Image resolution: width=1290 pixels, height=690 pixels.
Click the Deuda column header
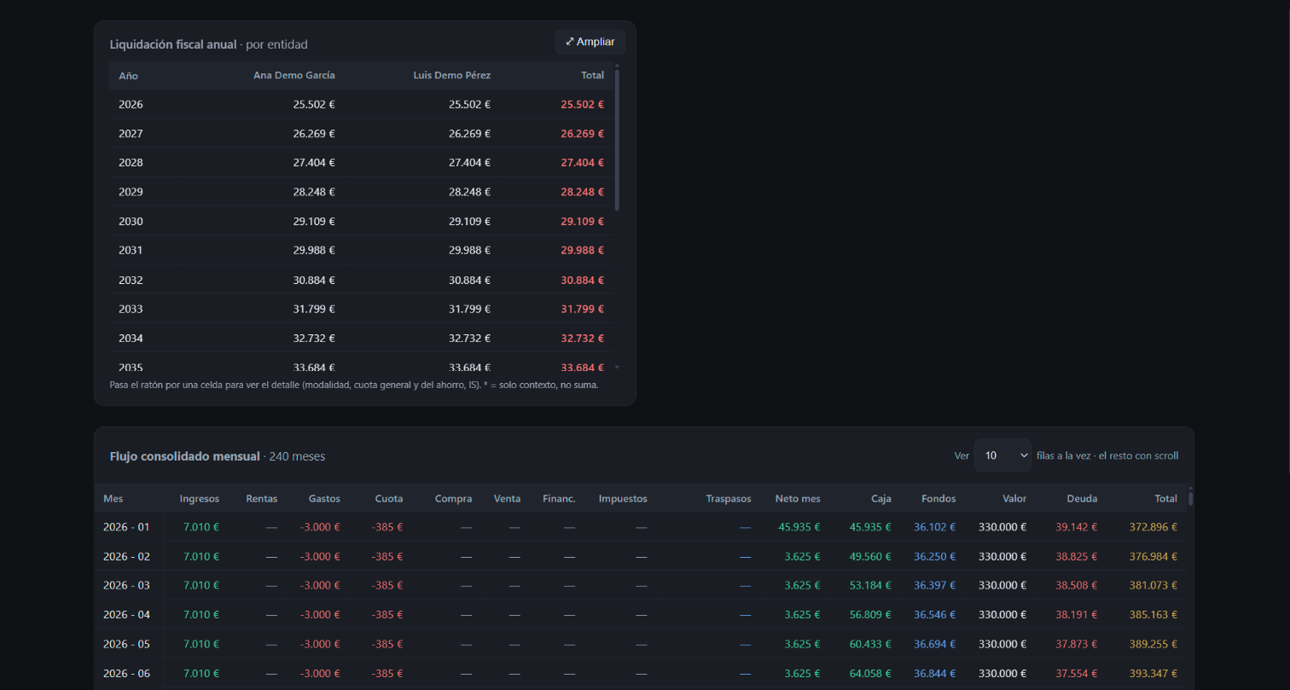pyautogui.click(x=1083, y=498)
